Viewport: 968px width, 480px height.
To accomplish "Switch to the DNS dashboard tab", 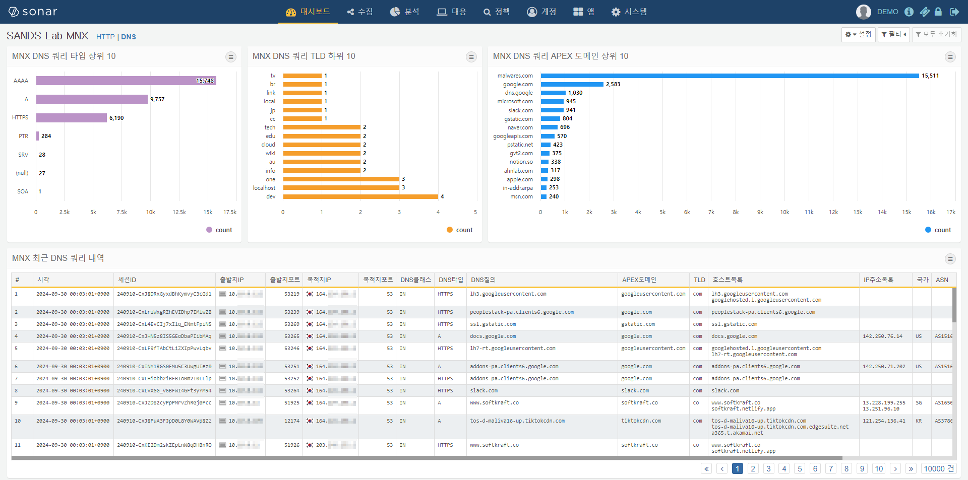I will point(129,37).
